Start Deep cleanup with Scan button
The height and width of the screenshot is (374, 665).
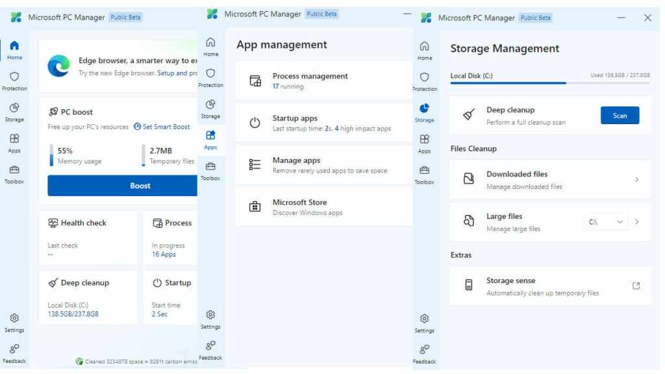(620, 116)
